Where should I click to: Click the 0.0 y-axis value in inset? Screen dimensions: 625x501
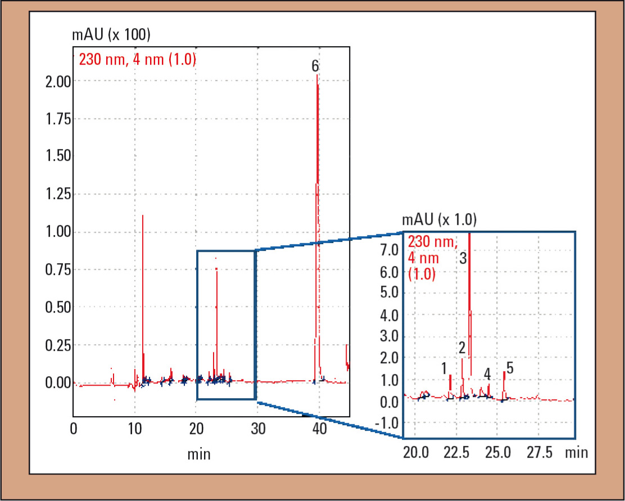click(390, 401)
